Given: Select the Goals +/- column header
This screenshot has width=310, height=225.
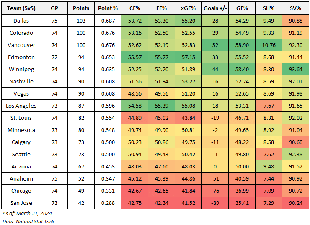Looking at the screenshot, I should pos(215,8).
